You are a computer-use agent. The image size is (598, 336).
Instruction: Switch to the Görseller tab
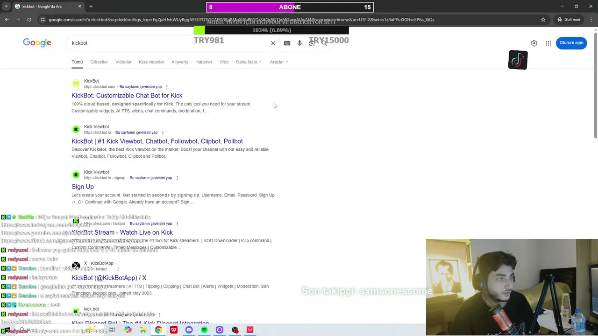[x=99, y=62]
